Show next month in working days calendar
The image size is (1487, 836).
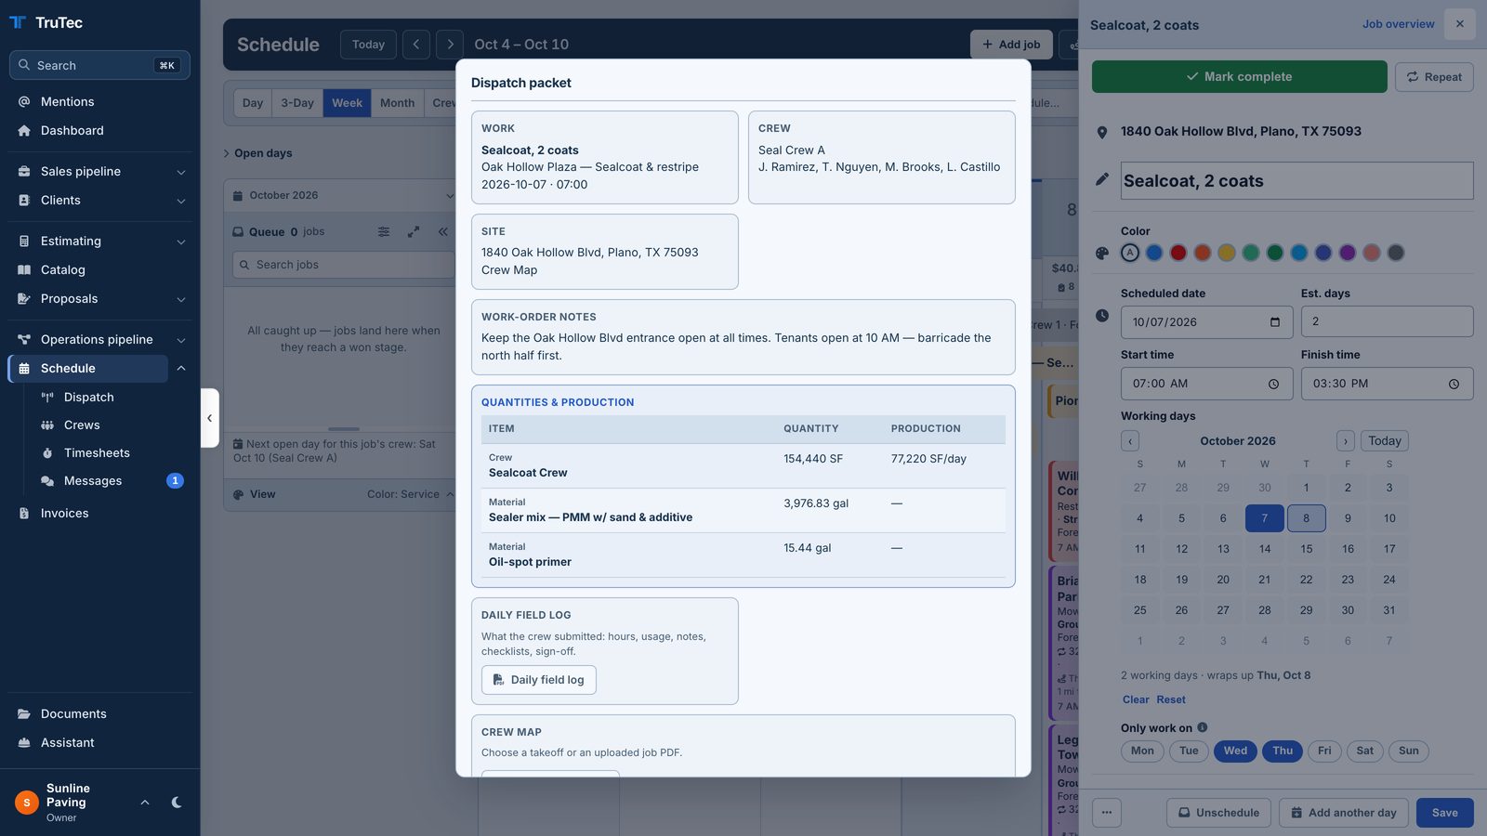coord(1346,441)
